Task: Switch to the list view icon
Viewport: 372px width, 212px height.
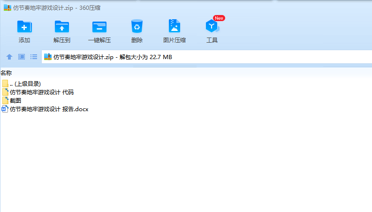Action: tap(34, 57)
